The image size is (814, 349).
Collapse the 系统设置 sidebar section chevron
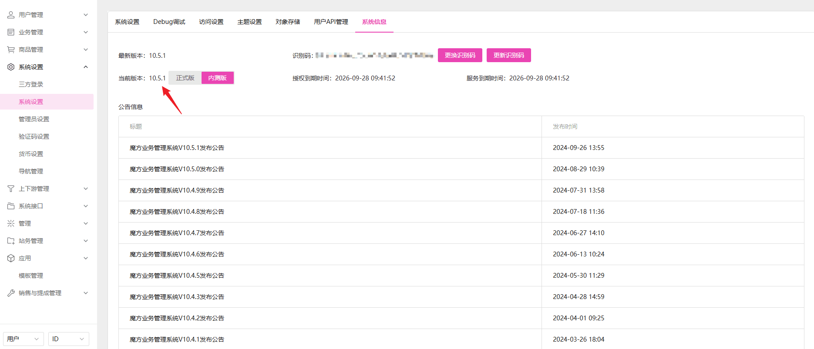[86, 67]
